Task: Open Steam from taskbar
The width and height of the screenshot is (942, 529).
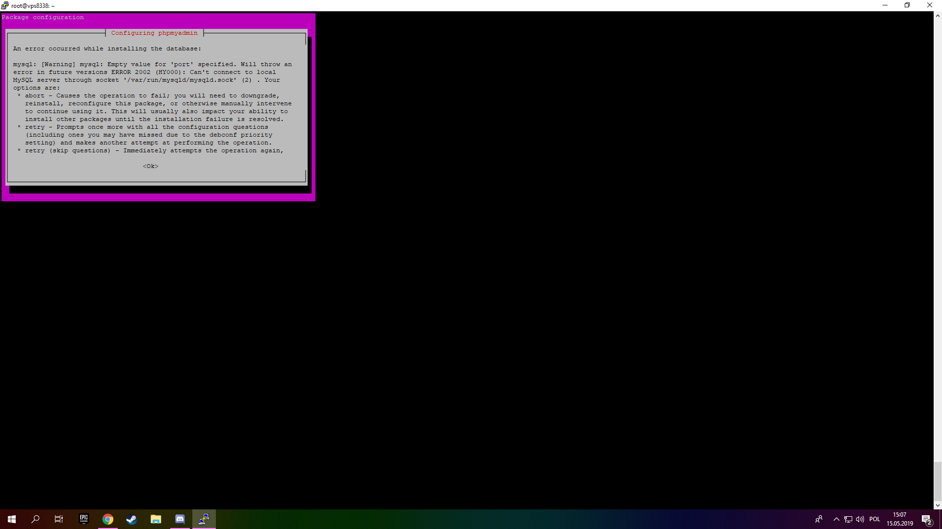Action: tap(131, 519)
